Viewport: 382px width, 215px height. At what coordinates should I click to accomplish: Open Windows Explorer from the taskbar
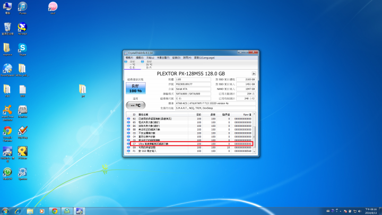[30, 211]
